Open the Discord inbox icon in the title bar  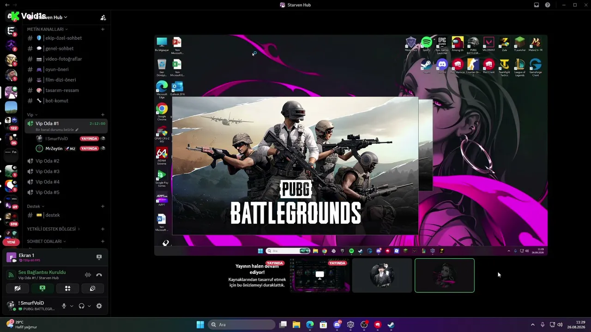(537, 5)
